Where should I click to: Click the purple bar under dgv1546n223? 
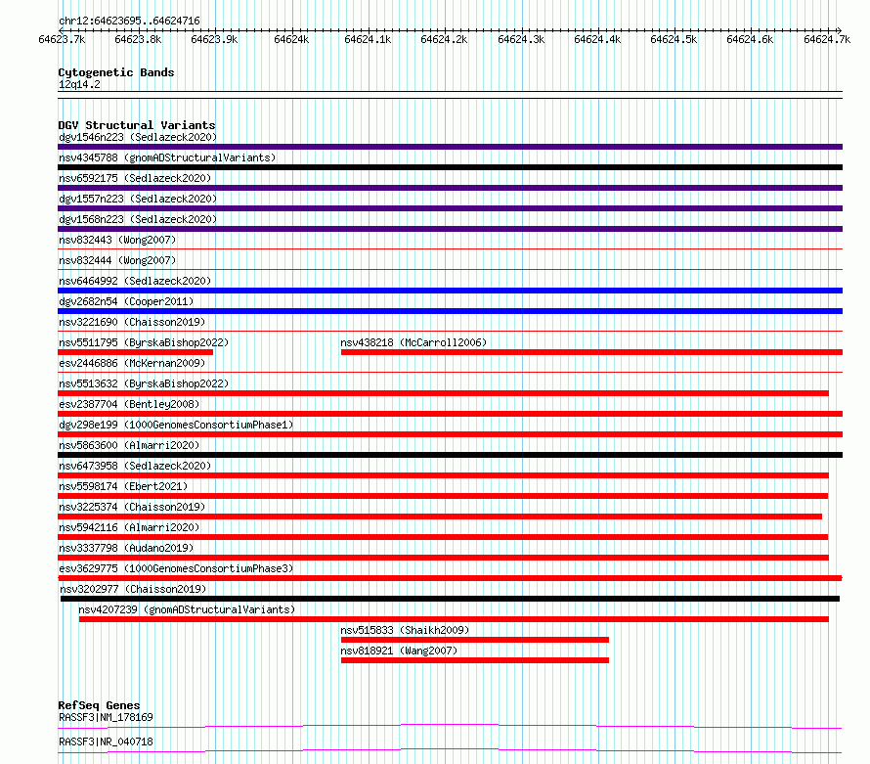450,147
